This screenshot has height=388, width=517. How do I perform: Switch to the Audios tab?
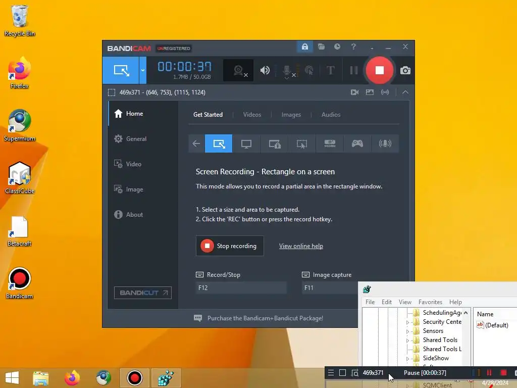(x=331, y=115)
